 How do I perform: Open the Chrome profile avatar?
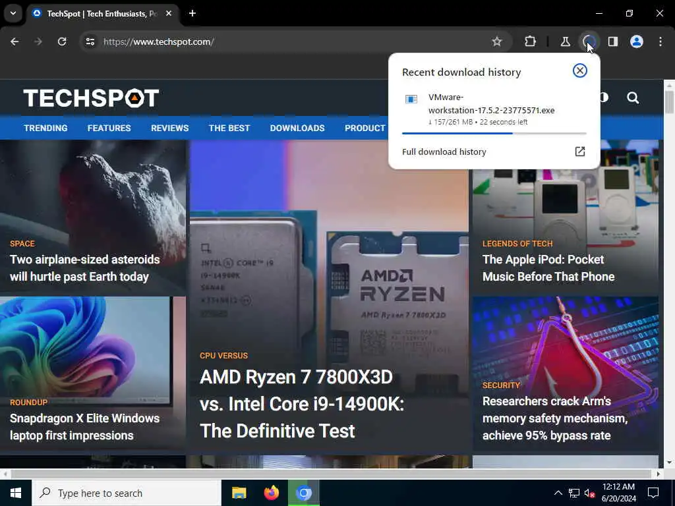[x=637, y=42]
